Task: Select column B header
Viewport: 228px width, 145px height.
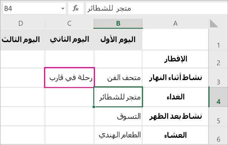Action: tap(118, 23)
